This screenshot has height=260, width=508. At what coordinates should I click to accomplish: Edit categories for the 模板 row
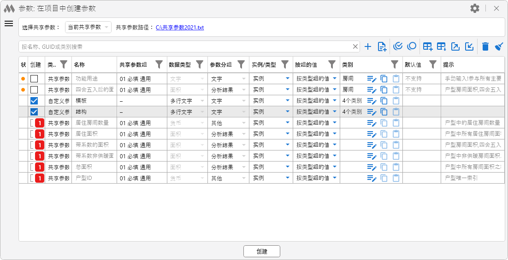(x=372, y=101)
